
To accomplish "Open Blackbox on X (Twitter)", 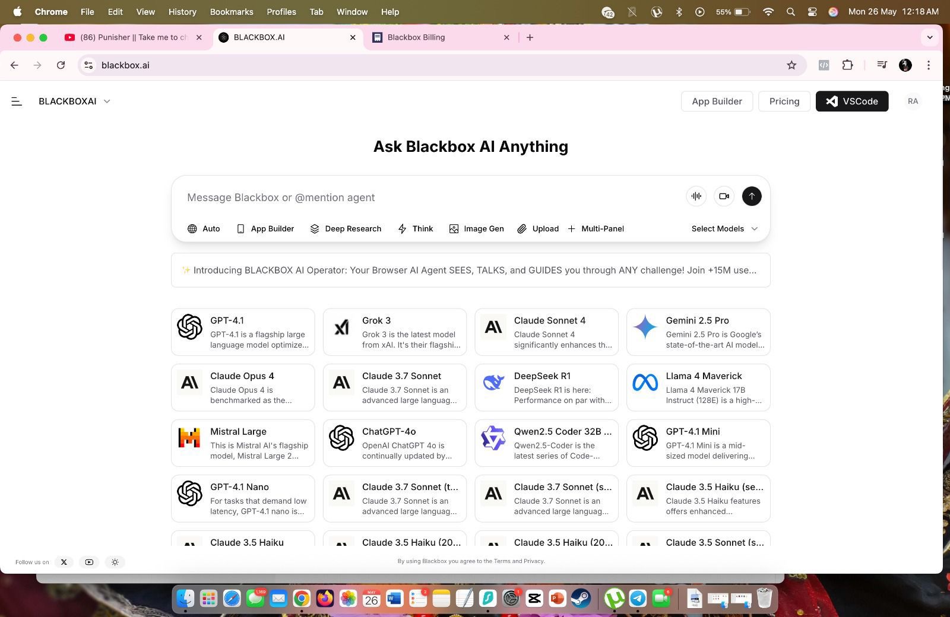I will point(64,562).
